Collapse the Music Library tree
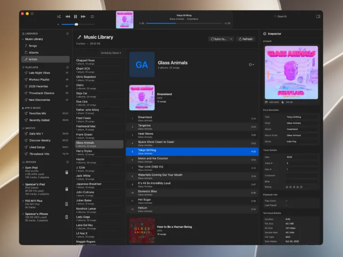The image size is (343, 257). (23, 39)
